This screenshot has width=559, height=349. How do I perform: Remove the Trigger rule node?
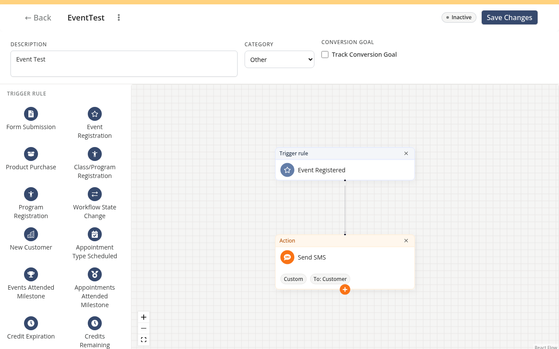[406, 154]
